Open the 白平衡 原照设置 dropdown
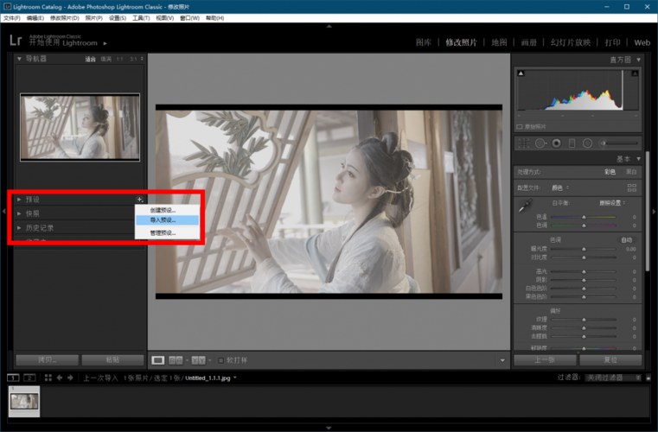 coord(612,201)
